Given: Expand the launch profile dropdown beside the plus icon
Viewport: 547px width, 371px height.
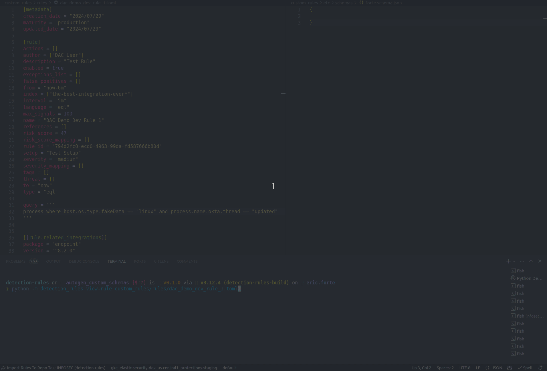Looking at the screenshot, I should 514,261.
